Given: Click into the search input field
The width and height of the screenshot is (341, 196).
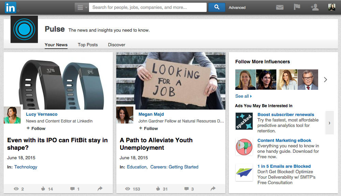Looking at the screenshot, I should (147, 7).
